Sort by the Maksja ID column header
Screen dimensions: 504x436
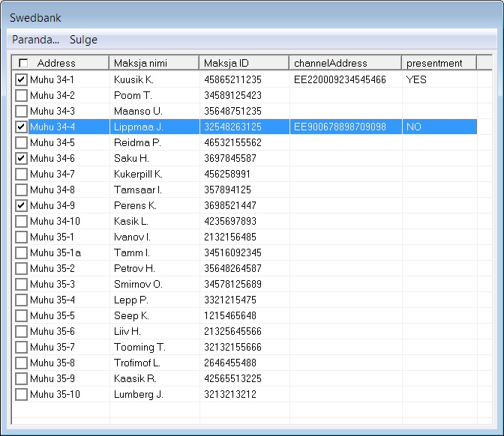(x=244, y=63)
